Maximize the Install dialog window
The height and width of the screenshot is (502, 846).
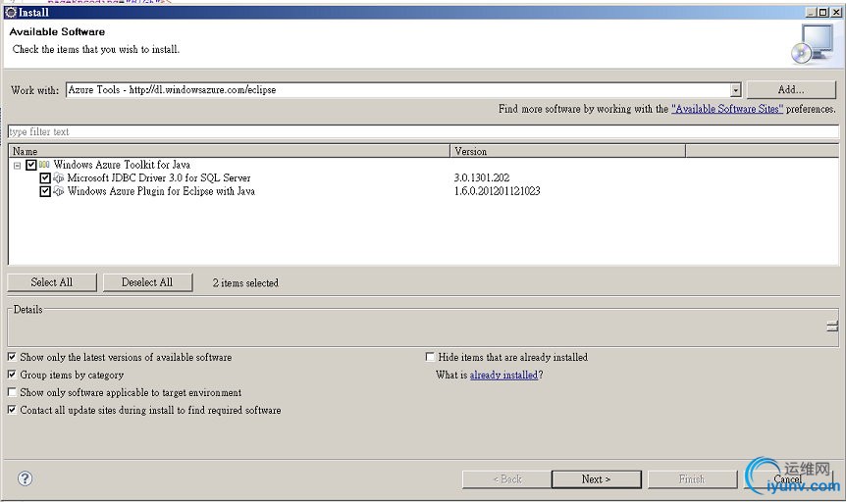tap(823, 12)
